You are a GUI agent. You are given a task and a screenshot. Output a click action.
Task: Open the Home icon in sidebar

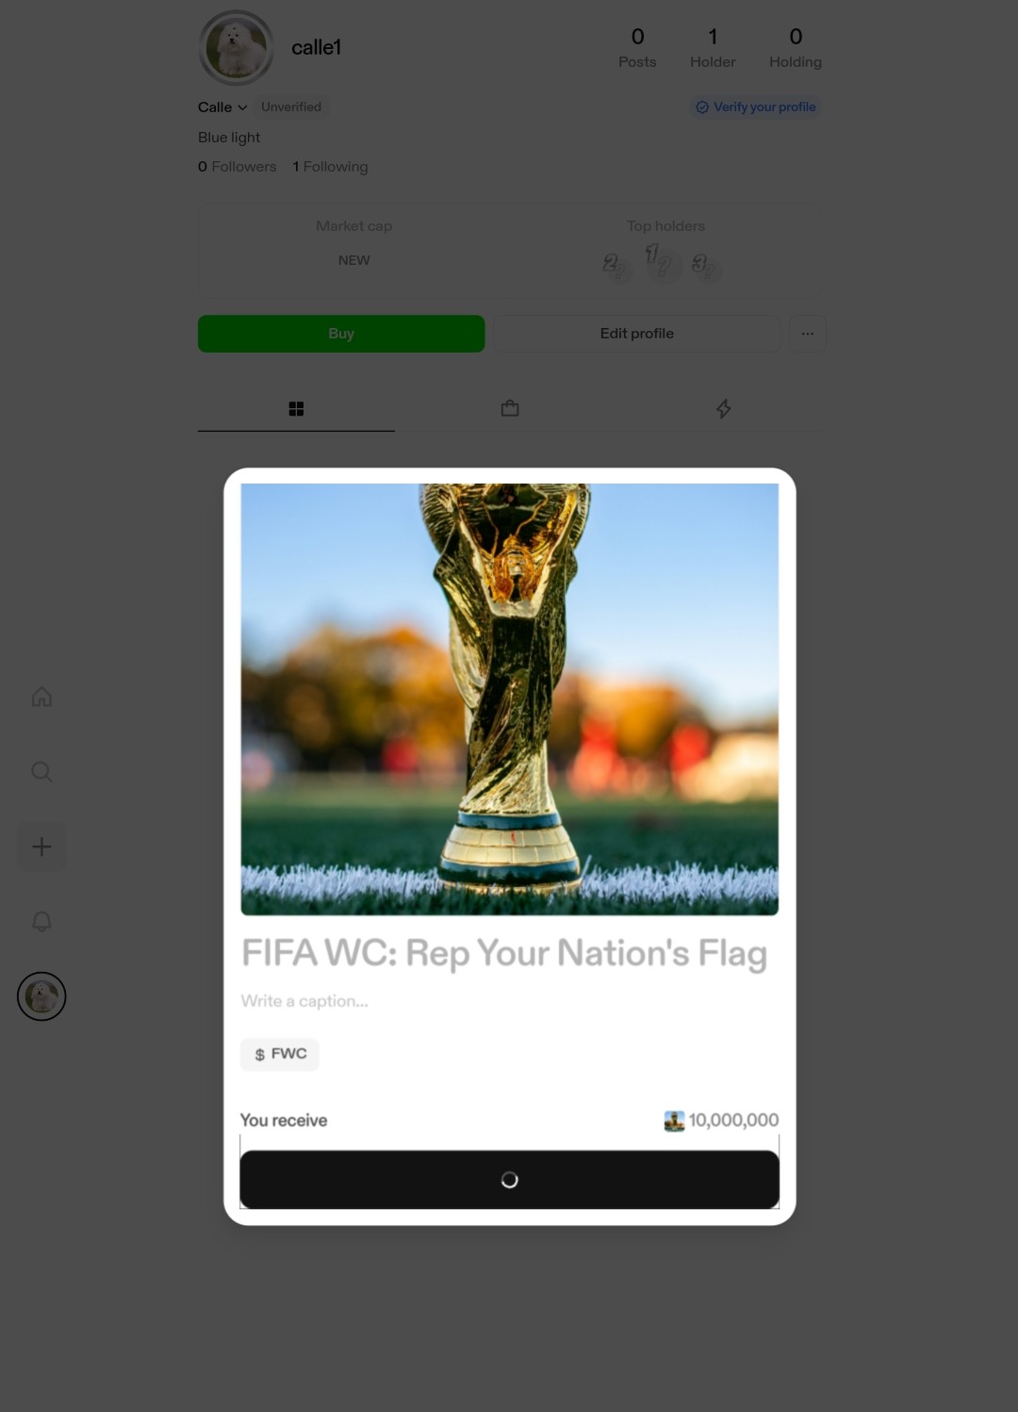point(41,697)
